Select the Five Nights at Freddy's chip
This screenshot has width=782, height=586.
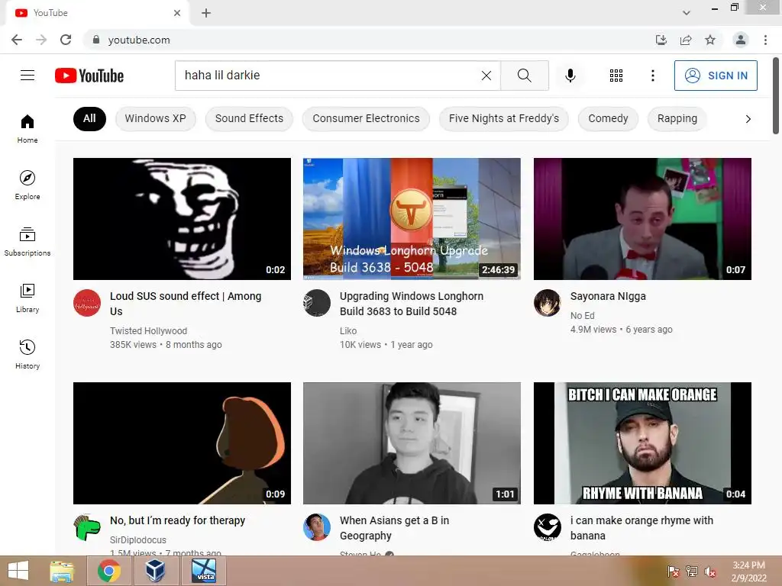504,118
